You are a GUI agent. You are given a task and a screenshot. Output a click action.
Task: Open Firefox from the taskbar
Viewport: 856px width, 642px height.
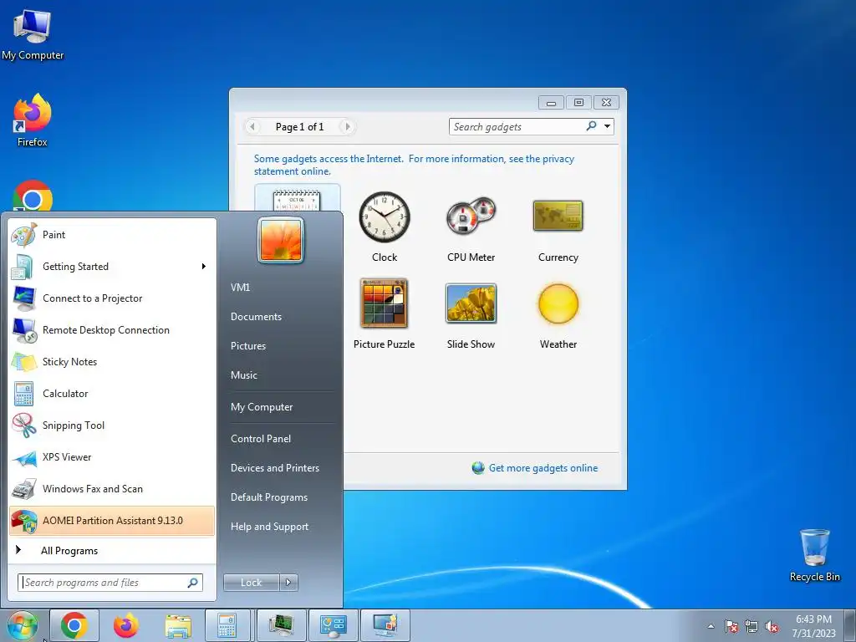pos(126,625)
